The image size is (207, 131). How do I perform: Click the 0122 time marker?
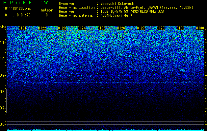tap(42, 28)
